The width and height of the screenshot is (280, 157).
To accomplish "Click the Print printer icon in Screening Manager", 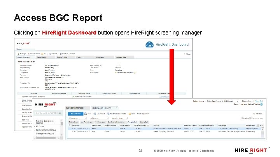I will [x=86, y=114].
